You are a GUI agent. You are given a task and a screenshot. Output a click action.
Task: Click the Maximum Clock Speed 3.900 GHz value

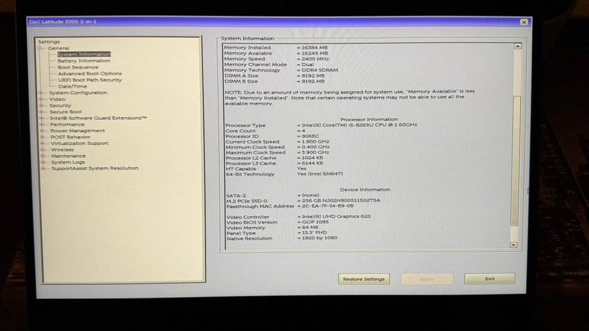[315, 152]
